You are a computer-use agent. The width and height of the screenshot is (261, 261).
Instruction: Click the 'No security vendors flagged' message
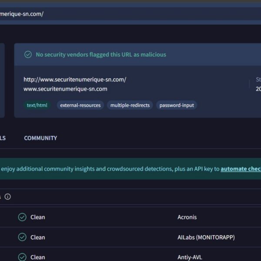coord(100,55)
